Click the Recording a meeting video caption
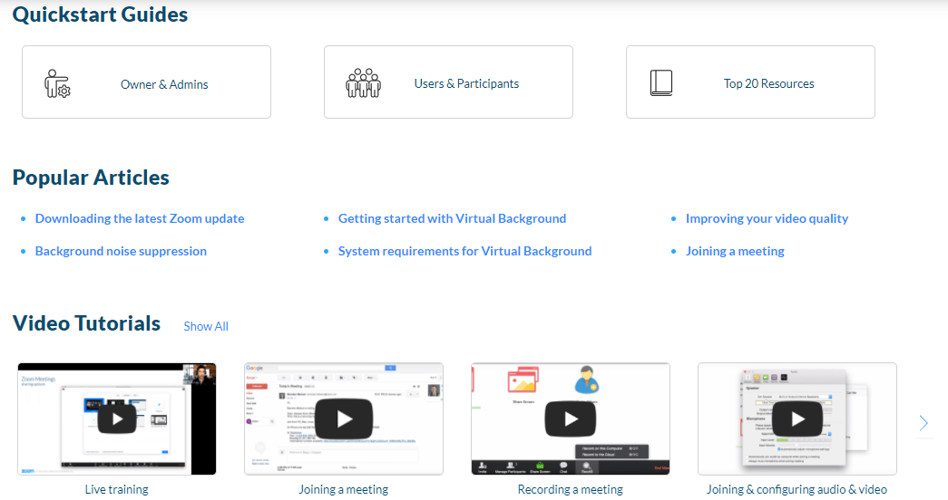The height and width of the screenshot is (500, 948). tap(570, 489)
